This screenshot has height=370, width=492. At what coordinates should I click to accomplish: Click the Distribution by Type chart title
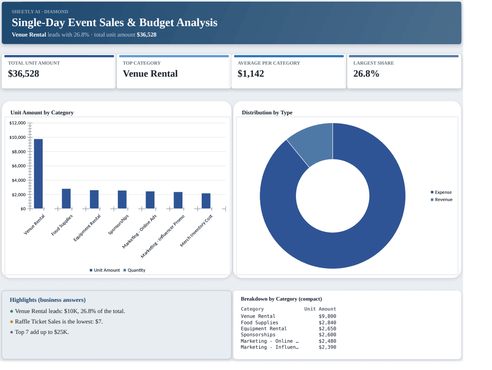(267, 112)
